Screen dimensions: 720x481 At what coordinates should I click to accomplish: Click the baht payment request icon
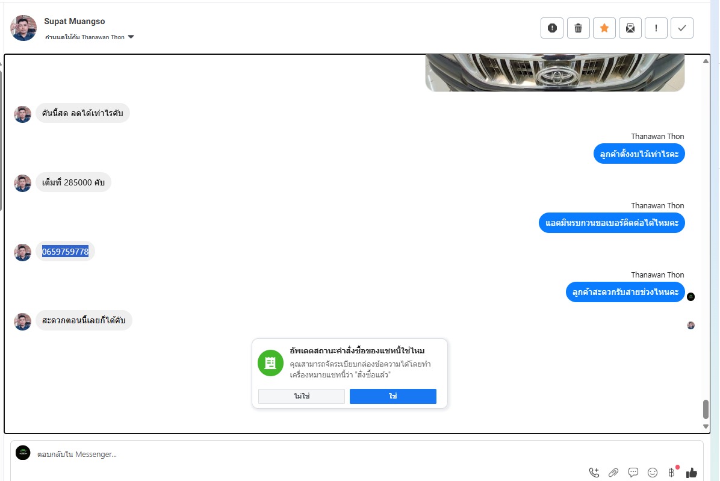click(x=672, y=472)
